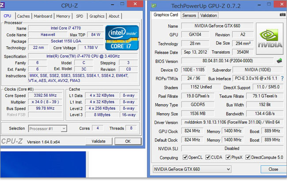Click the Core Speed value 3392.56 MHz
Image resolution: width=287 pixels, height=181 pixels.
[x=45, y=95]
